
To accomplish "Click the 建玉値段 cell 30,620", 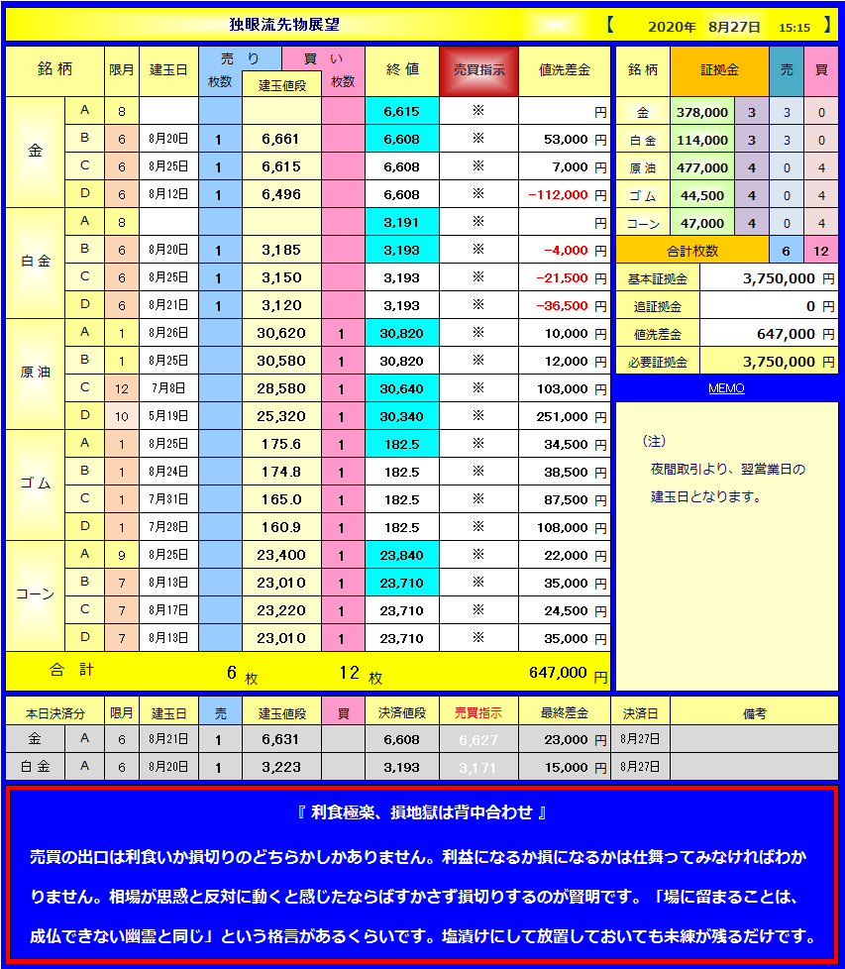I will click(281, 334).
